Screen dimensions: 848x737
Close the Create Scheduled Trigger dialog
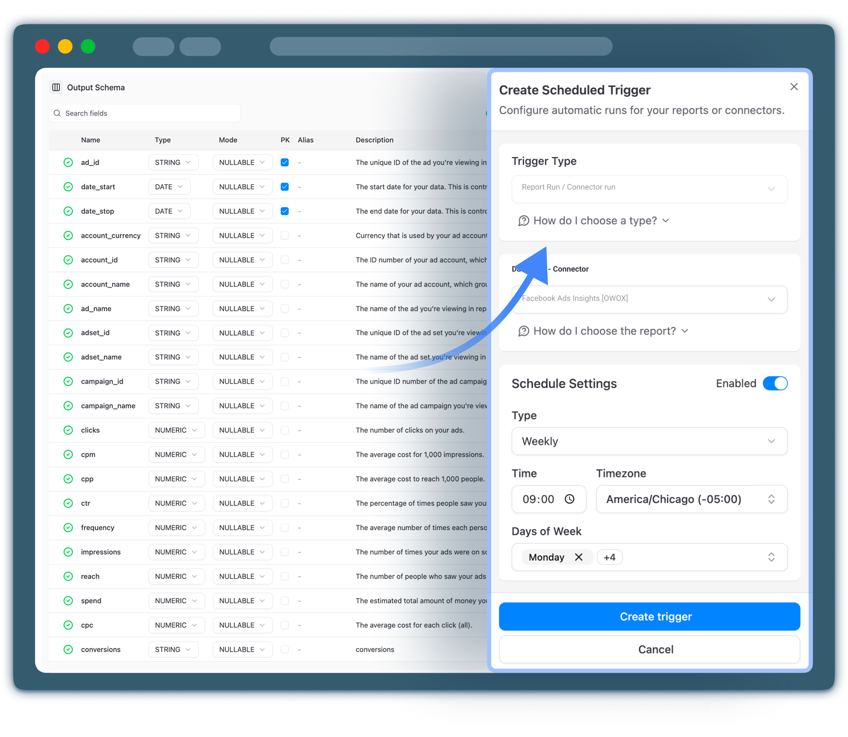(794, 87)
